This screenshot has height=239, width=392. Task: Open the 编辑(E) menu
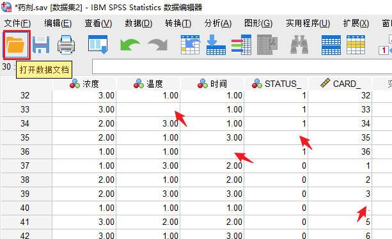click(58, 24)
